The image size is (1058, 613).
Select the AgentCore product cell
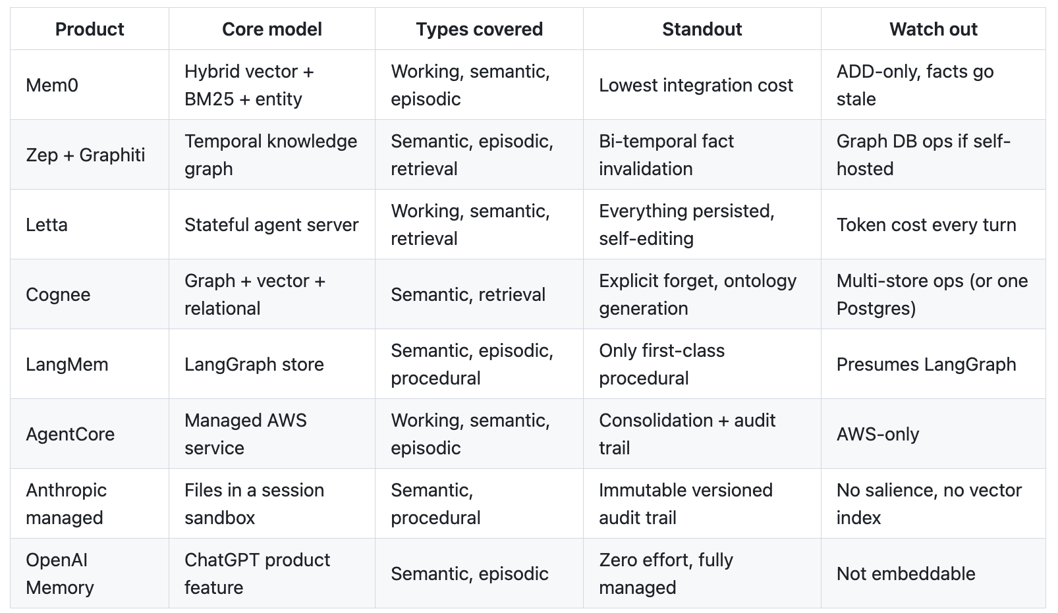pyautogui.click(x=90, y=434)
